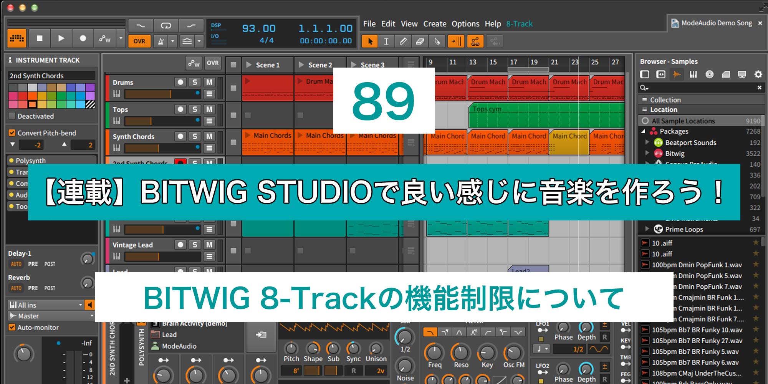Toggle follow playback button
The height and width of the screenshot is (384, 768).
456,41
